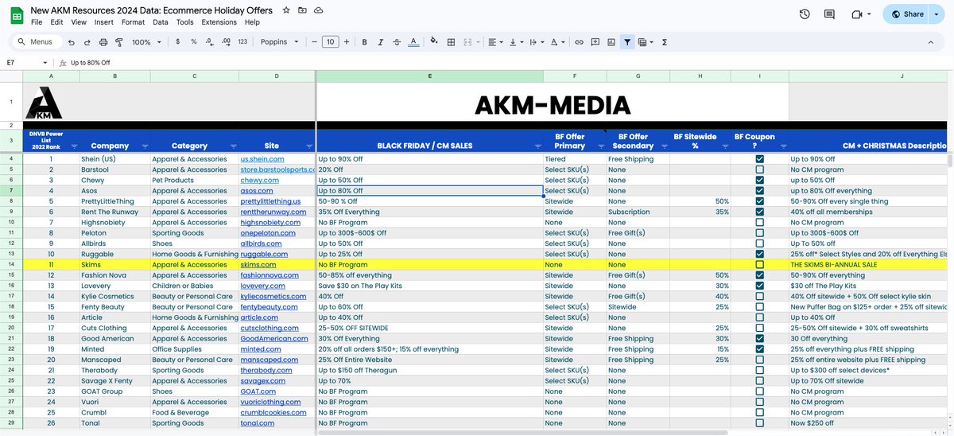This screenshot has width=954, height=436.
Task: Insert a chart via toolbar icon
Action: pyautogui.click(x=611, y=41)
